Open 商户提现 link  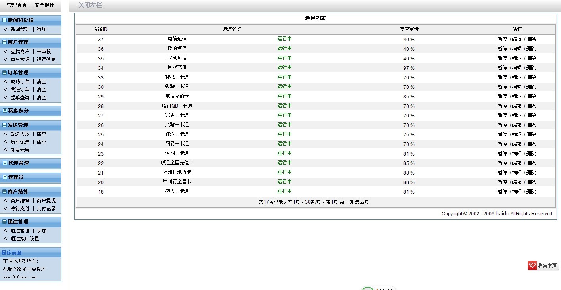(x=46, y=201)
